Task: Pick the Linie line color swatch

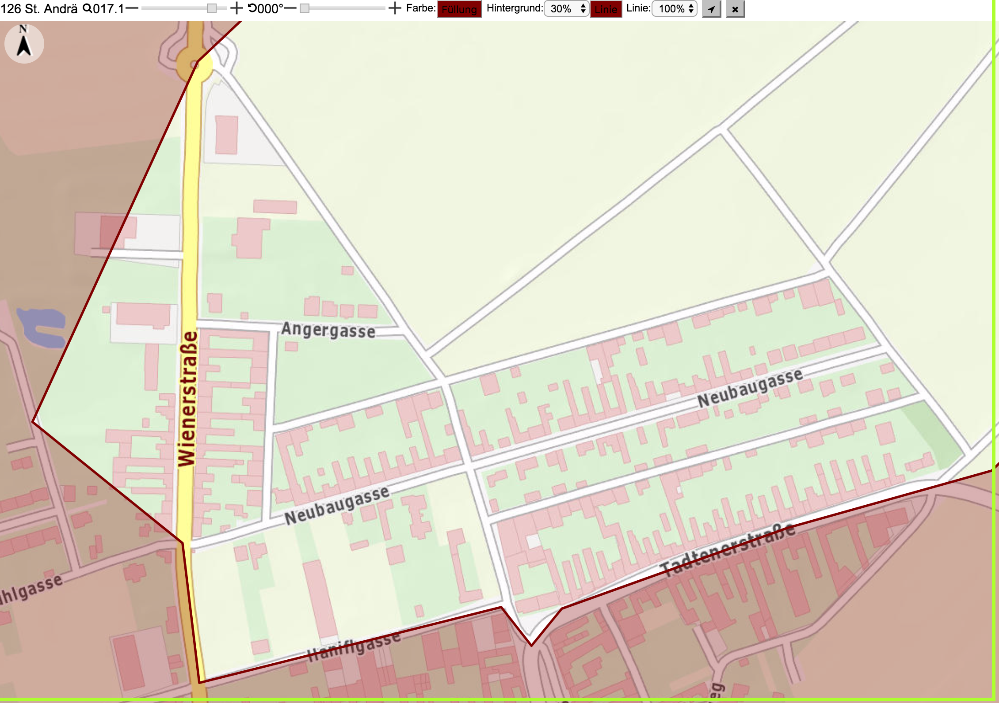Action: (x=606, y=9)
